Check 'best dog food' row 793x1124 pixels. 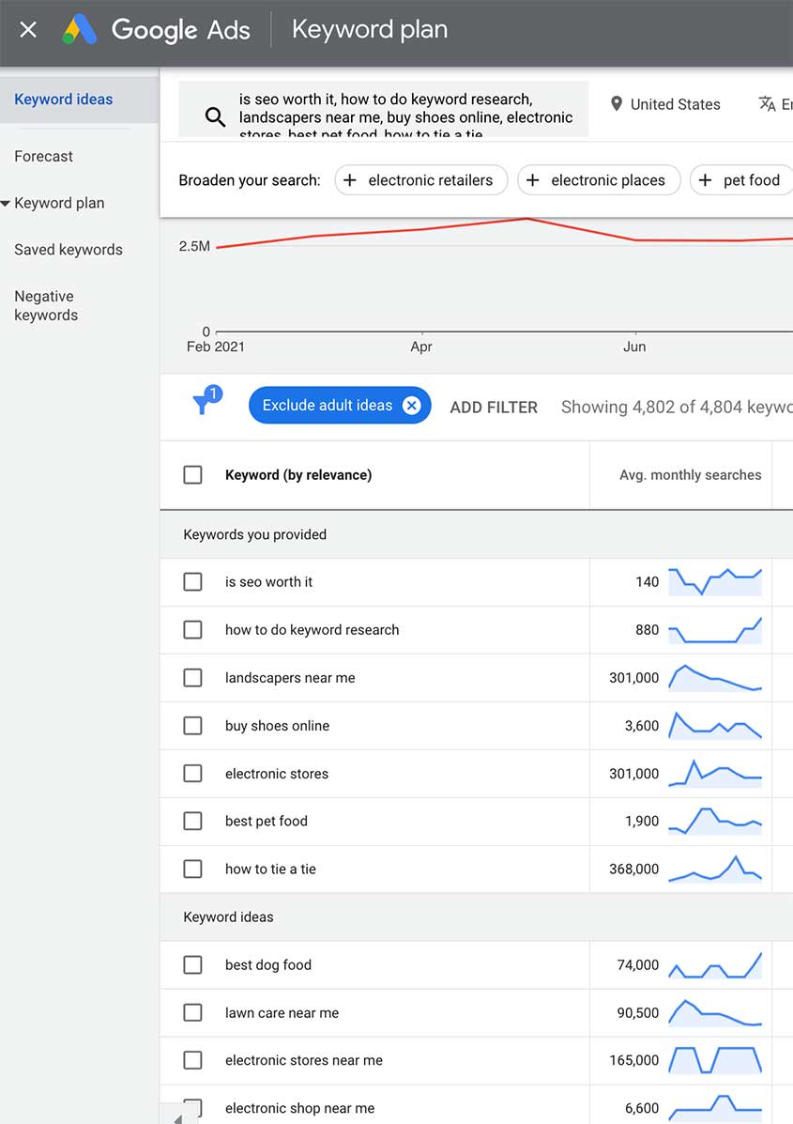click(192, 965)
